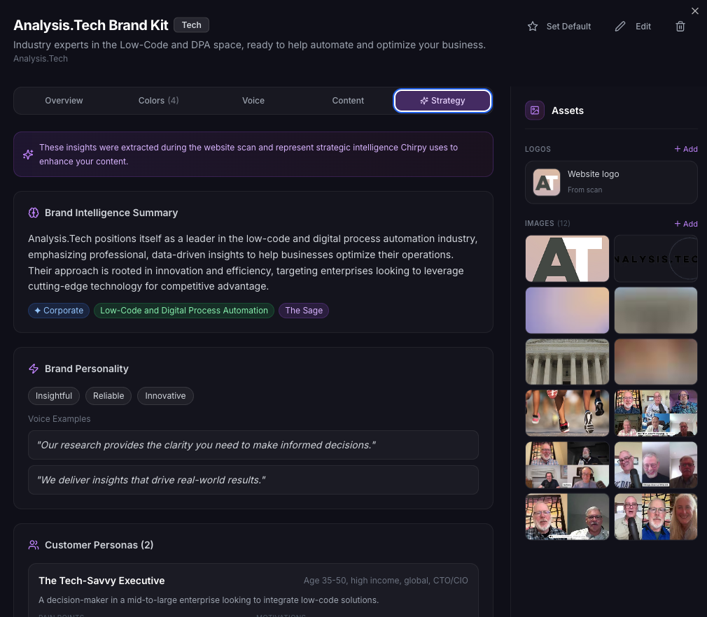707x617 pixels.
Task: Click the Low-Code and Digital Process Automation tag
Action: pyautogui.click(x=184, y=311)
